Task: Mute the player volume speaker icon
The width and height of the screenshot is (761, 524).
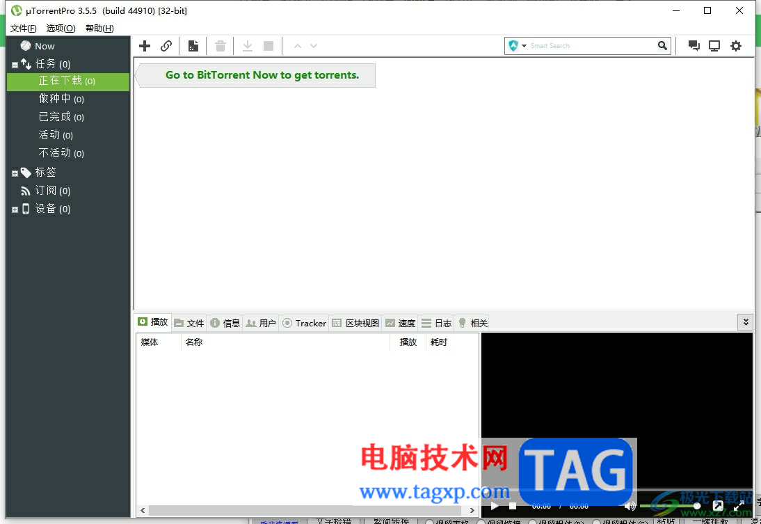Action: click(630, 506)
